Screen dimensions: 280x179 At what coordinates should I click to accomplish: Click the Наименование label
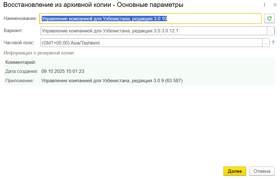[x=20, y=19]
